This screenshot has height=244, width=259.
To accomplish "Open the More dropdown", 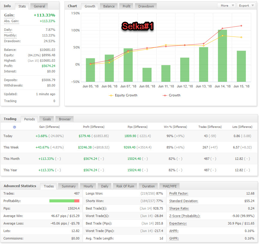I will click(x=226, y=6).
